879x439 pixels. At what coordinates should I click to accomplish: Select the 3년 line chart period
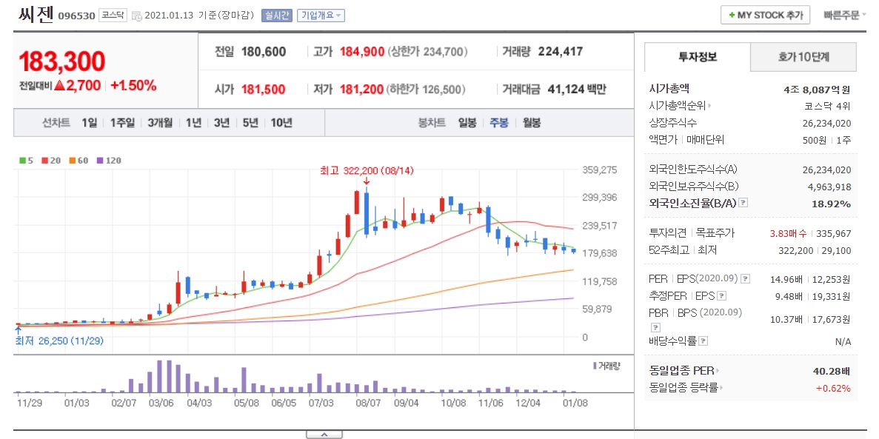click(221, 123)
